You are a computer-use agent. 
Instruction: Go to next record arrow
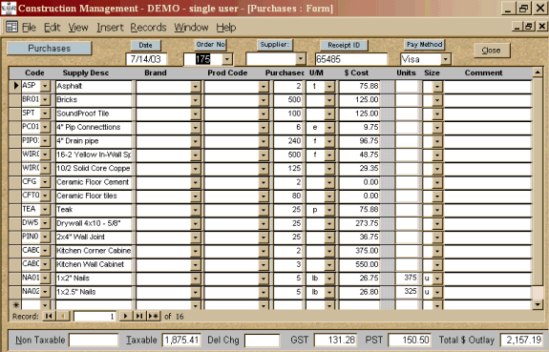point(126,317)
